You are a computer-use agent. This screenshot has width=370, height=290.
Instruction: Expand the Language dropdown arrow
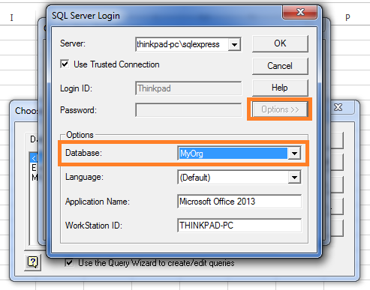coord(294,178)
